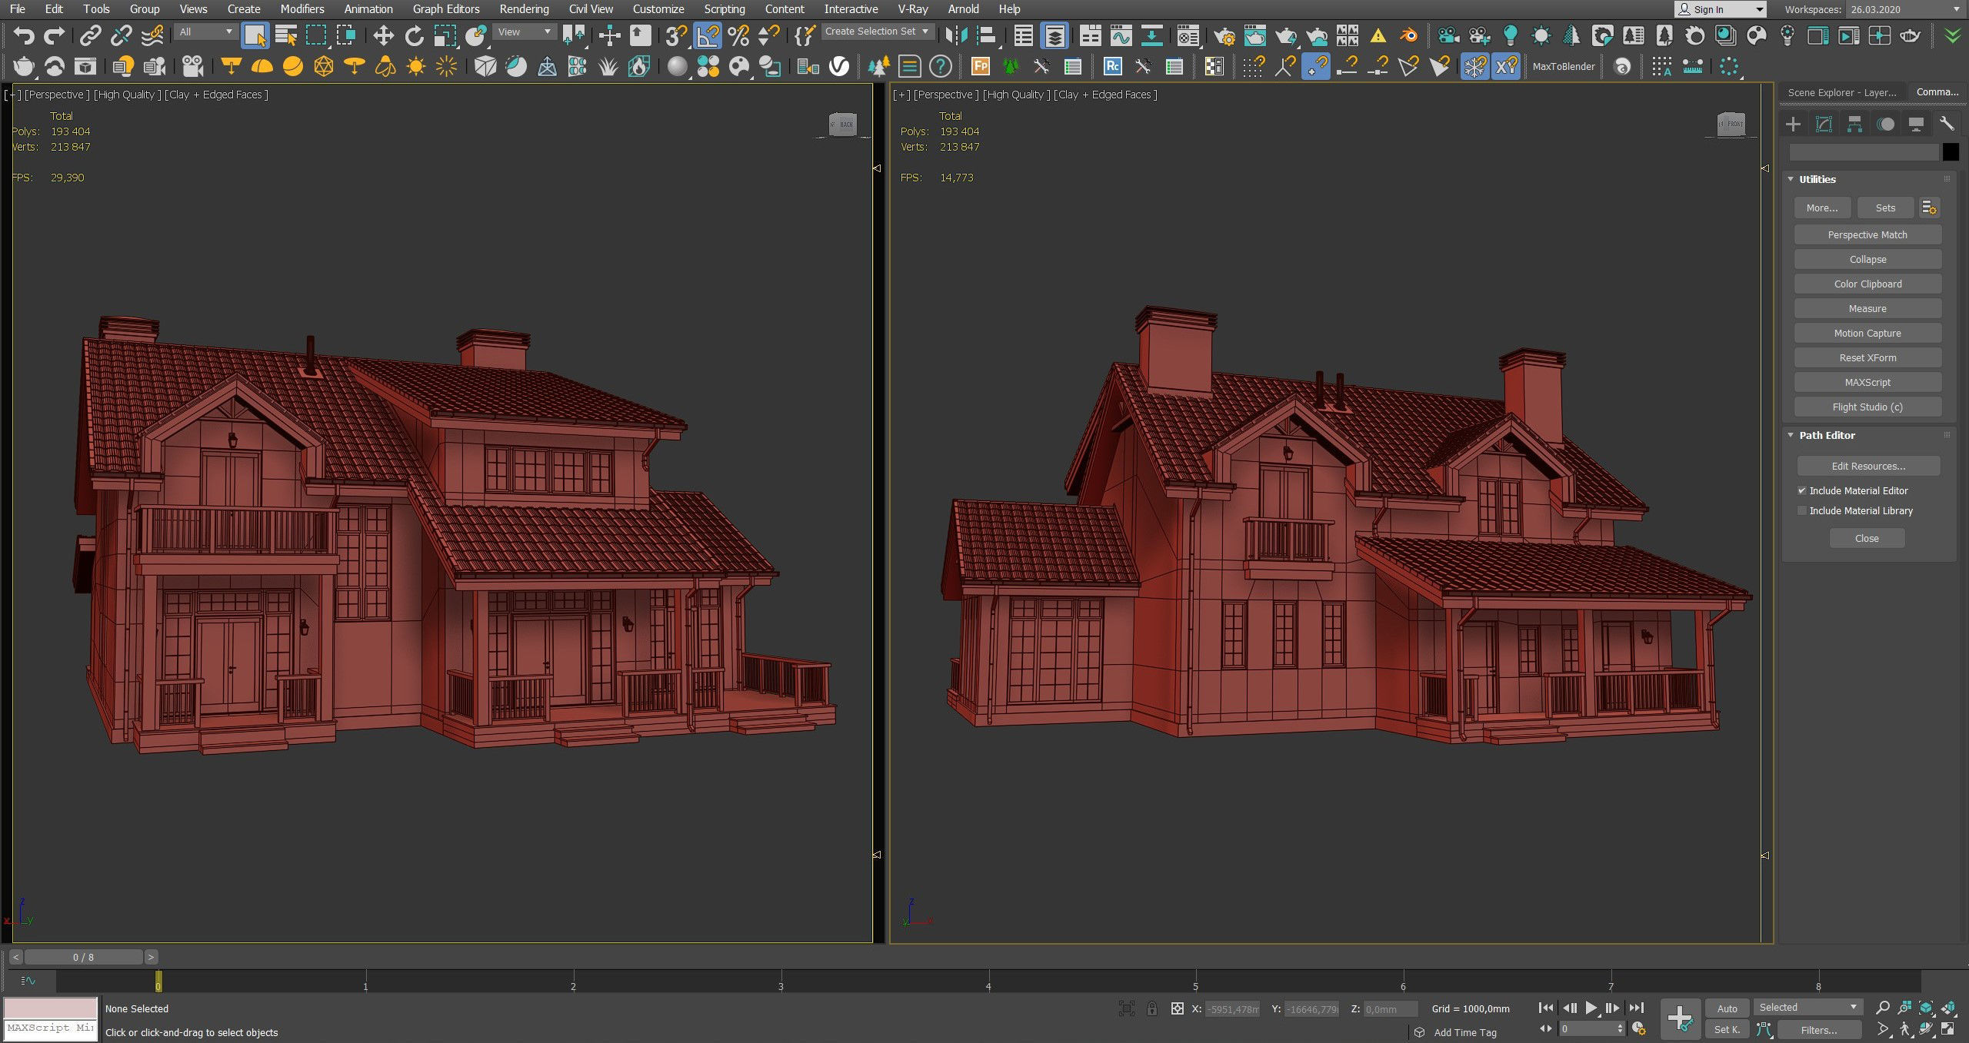Click the V-Ray logo toolbar icon
Screen dimensions: 1969x1043
[839, 67]
